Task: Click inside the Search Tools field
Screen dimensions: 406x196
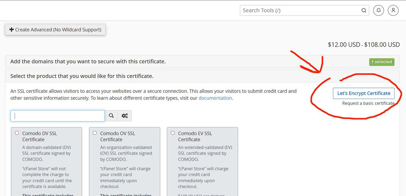Action: click(x=304, y=11)
